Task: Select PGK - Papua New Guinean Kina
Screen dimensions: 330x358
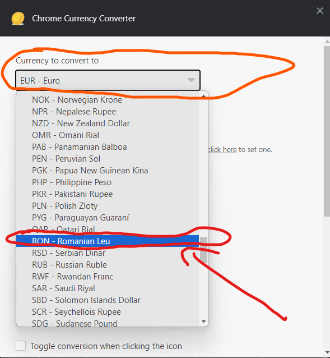Action: click(x=108, y=171)
